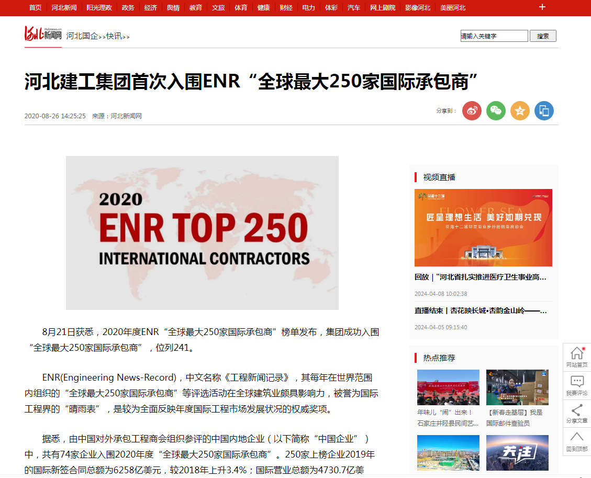Screen dimensions: 591x478
Task: Open 汽车 navigation item
Action: [x=354, y=7]
